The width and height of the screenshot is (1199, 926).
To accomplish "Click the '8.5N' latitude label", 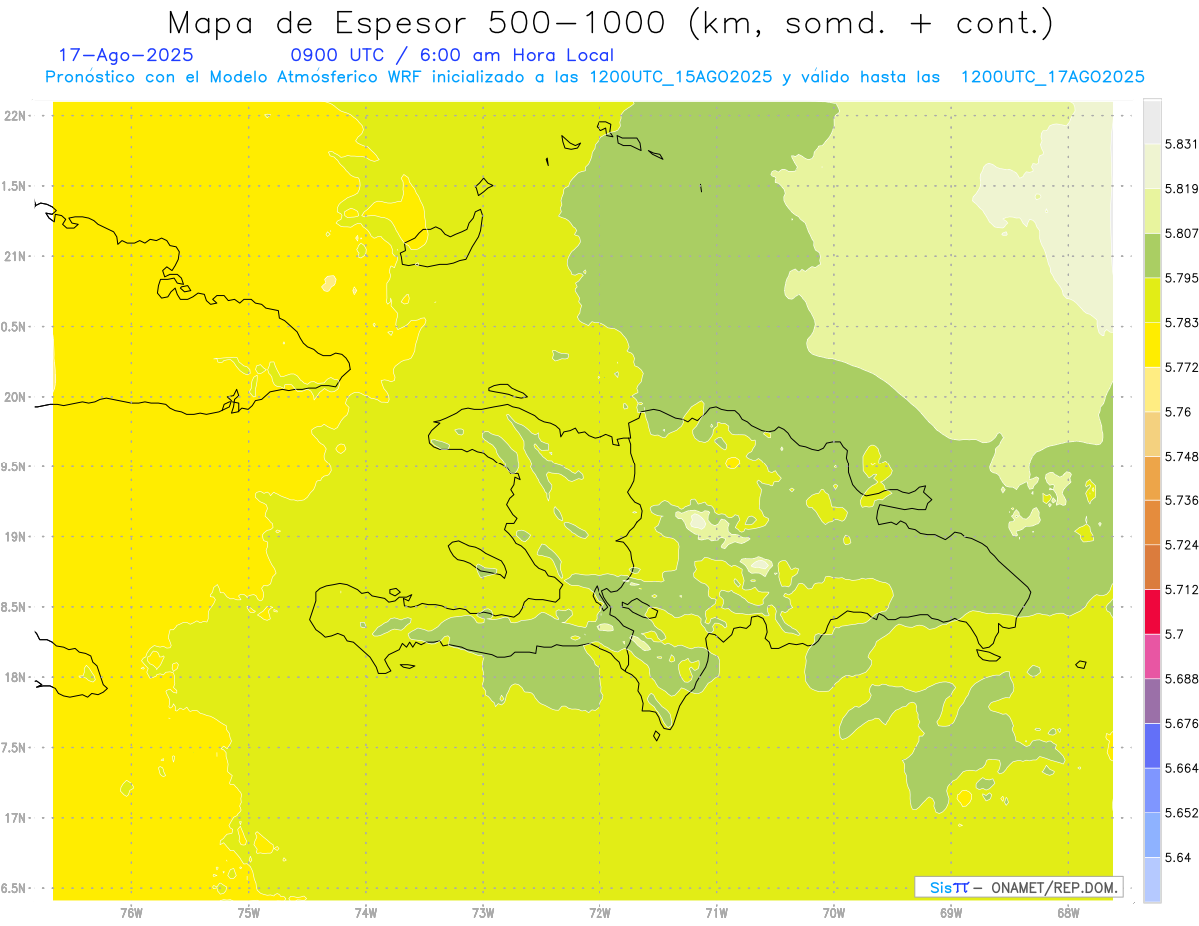I will click(15, 607).
